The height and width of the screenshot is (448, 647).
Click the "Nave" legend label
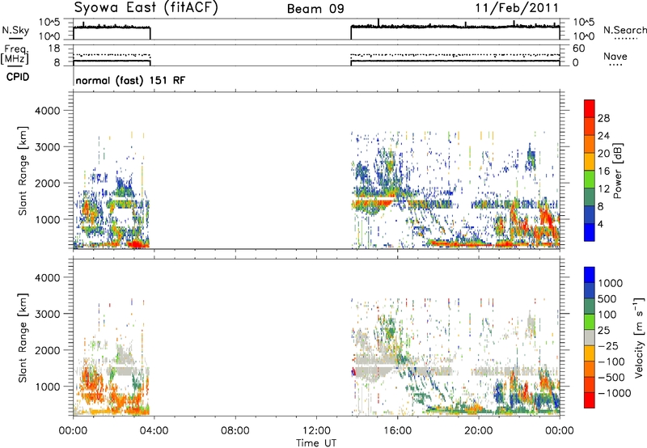615,57
